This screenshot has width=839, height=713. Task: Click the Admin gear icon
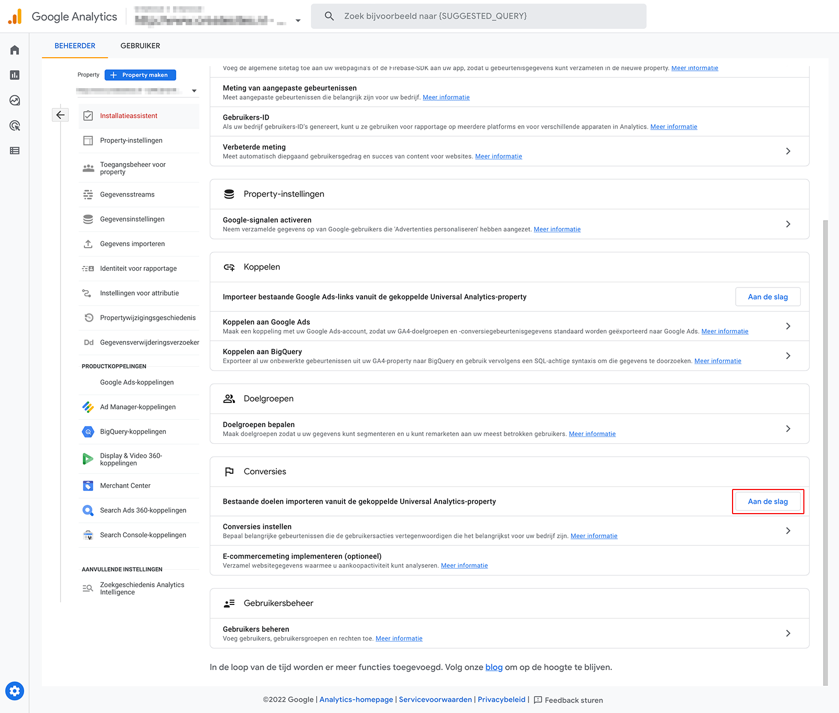point(15,691)
